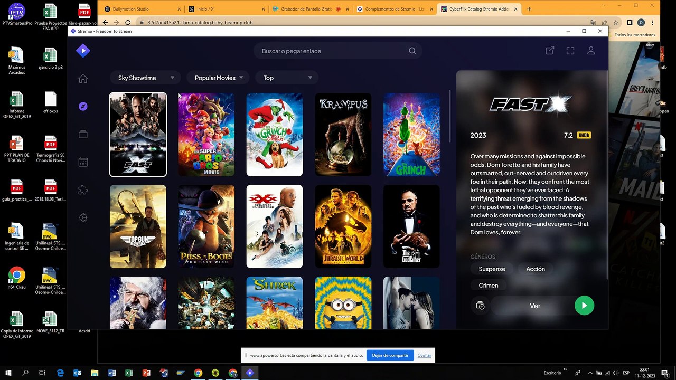Open Microsoft Edge from the taskbar

point(60,373)
